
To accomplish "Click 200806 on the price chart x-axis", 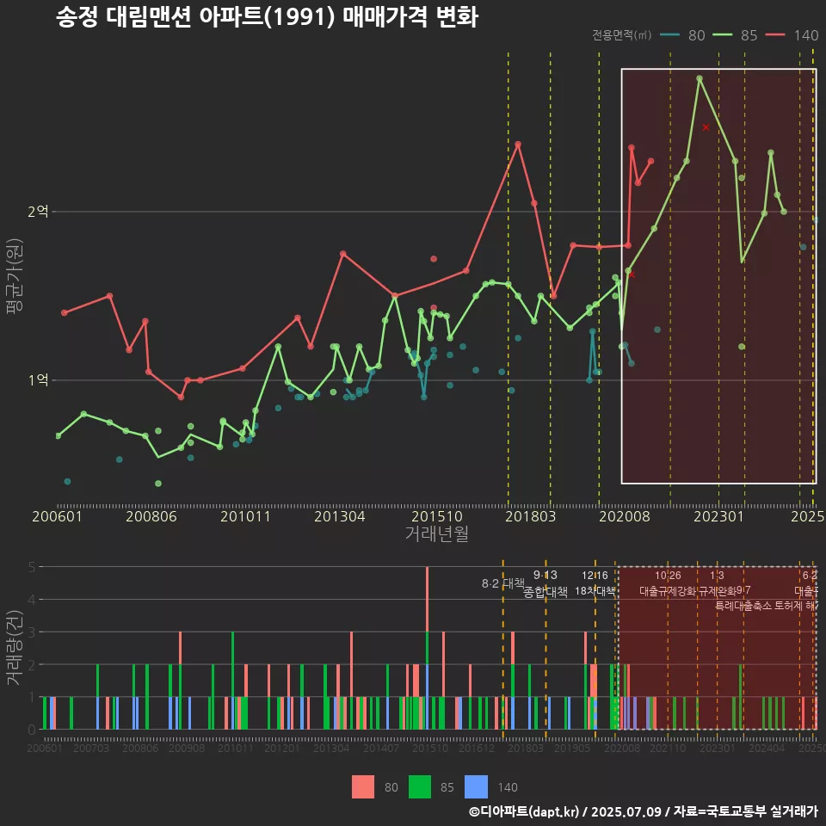I will [151, 516].
